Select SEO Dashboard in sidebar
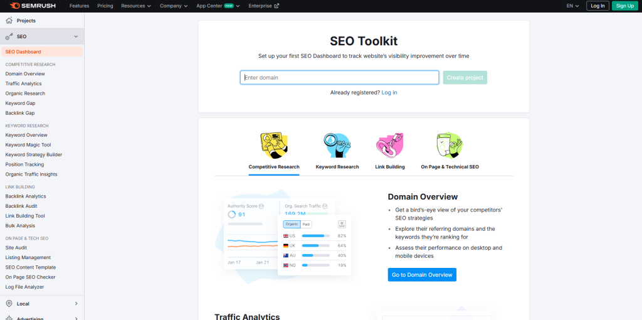The height and width of the screenshot is (320, 642). (x=42, y=51)
